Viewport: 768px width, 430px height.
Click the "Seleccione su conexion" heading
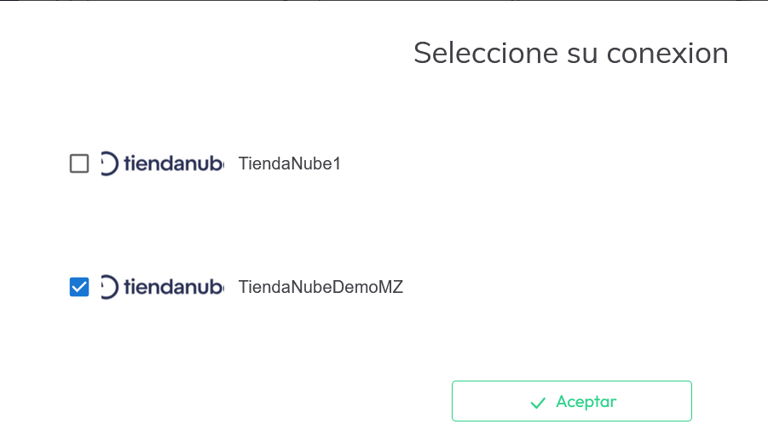click(570, 53)
